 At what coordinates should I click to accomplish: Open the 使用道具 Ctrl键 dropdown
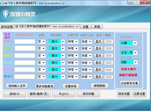point(128,43)
